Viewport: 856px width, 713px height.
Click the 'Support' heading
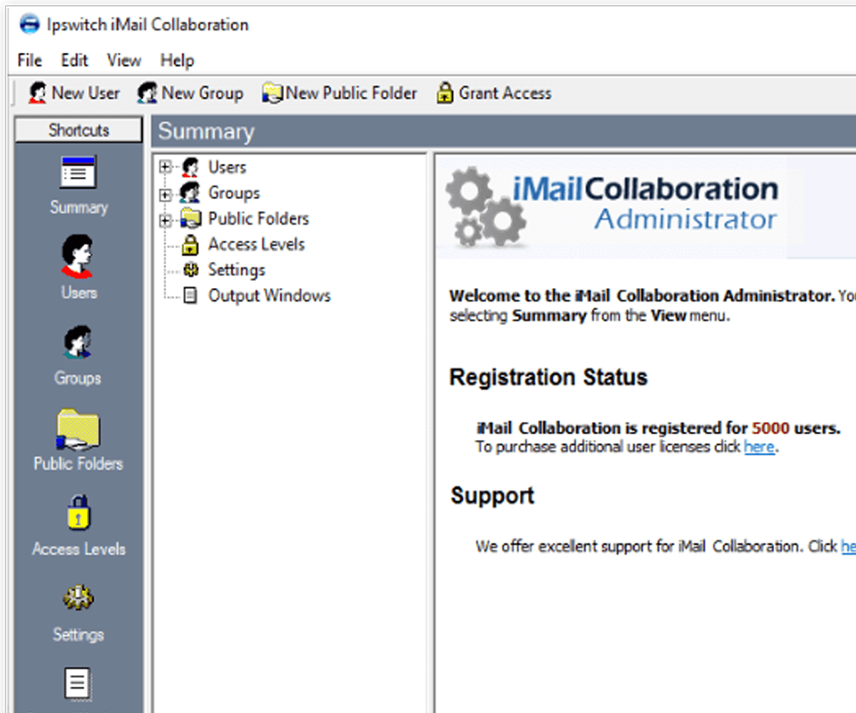pyautogui.click(x=492, y=496)
